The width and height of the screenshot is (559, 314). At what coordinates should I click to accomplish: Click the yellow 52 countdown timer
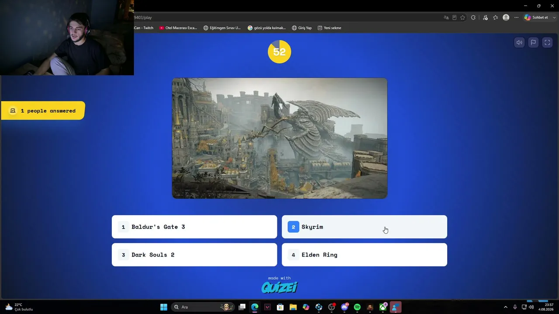(279, 52)
